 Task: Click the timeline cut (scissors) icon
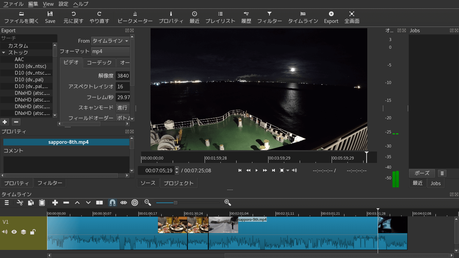20,203
